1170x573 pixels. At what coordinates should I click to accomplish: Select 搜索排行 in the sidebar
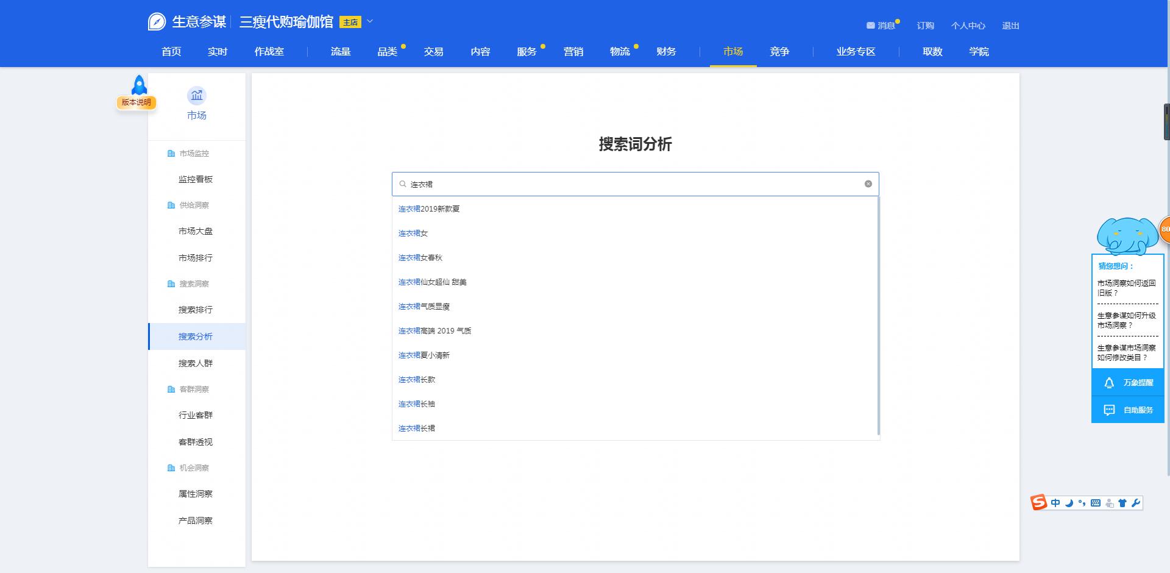point(195,310)
